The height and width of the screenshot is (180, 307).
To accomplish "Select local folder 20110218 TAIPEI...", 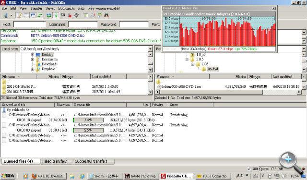I will [x=21, y=92].
